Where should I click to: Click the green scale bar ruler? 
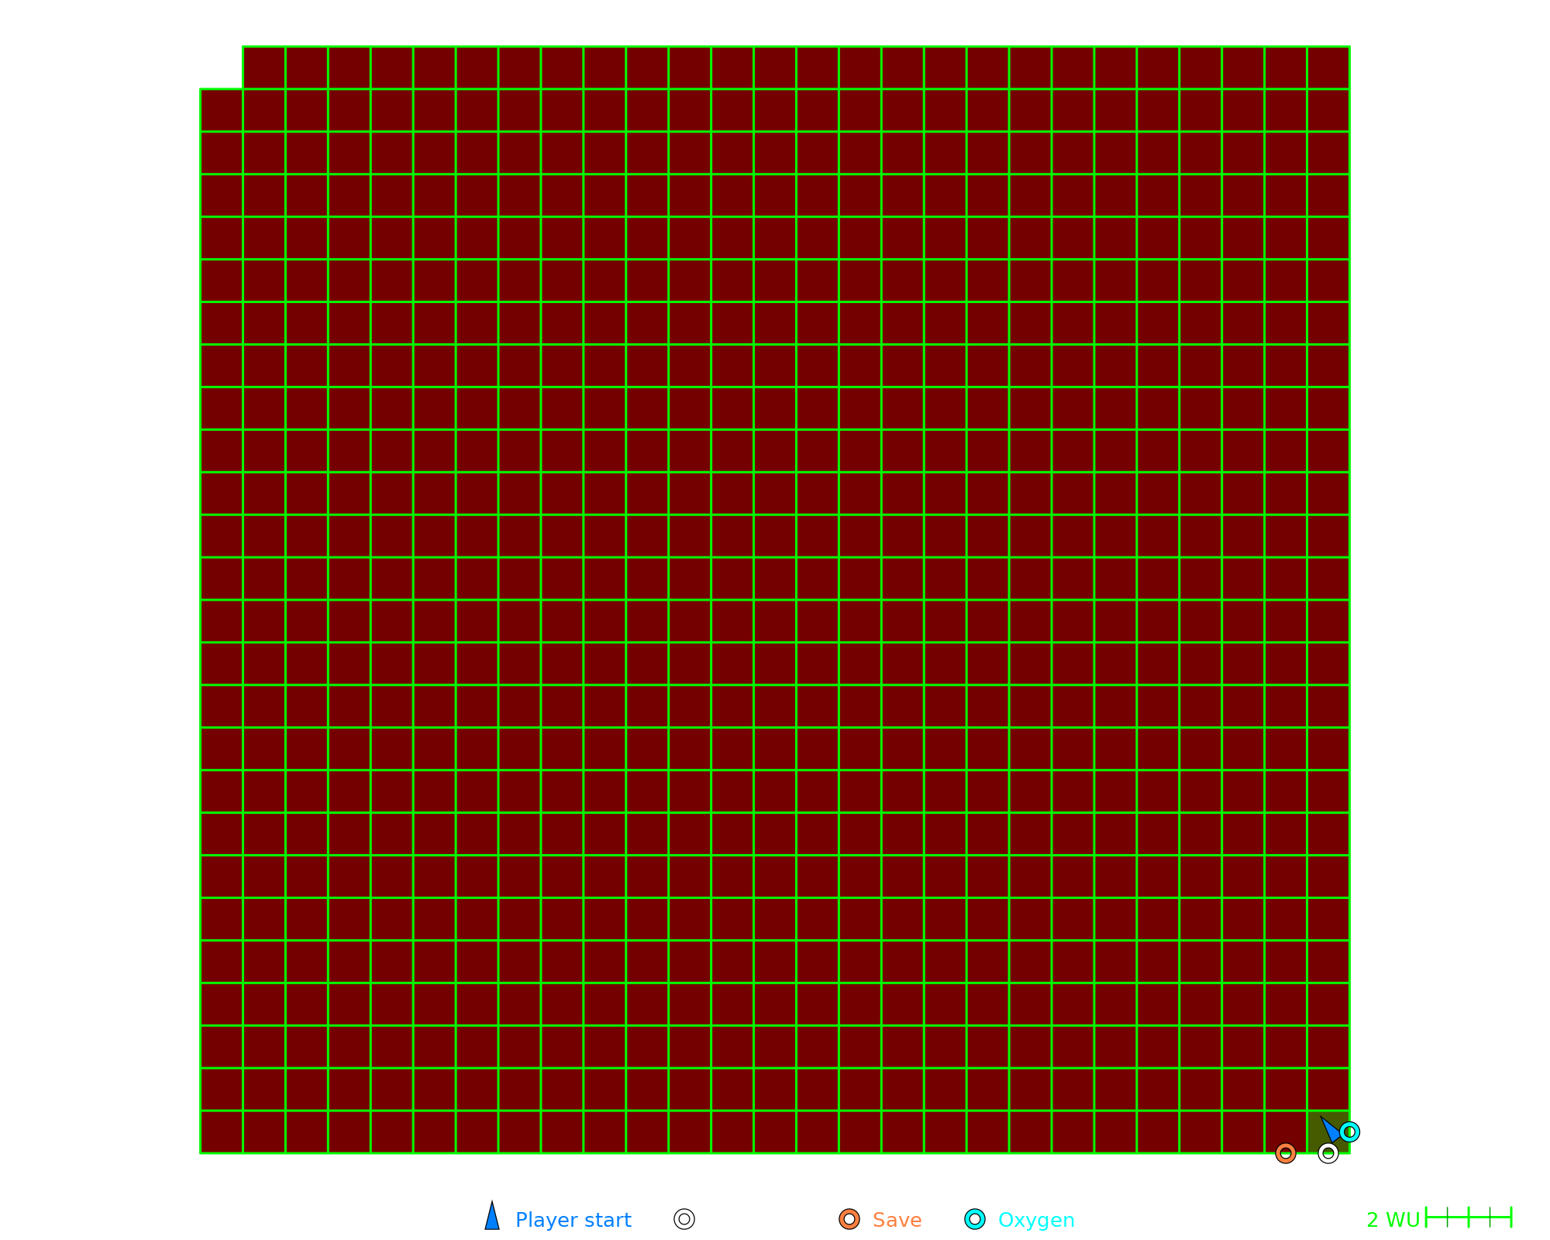click(x=1469, y=1218)
